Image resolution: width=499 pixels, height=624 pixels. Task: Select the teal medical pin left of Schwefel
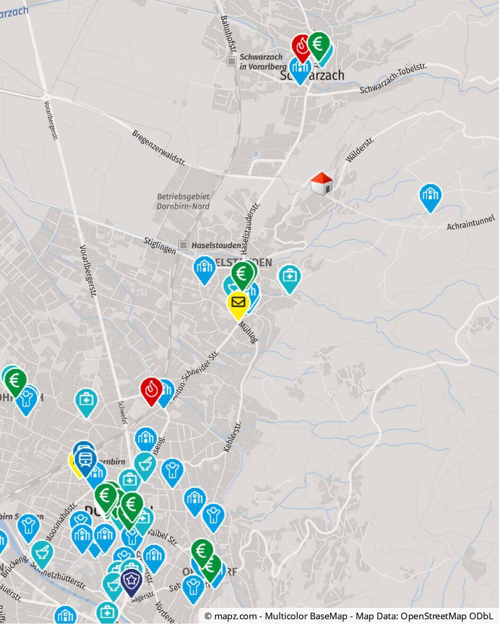(x=86, y=403)
